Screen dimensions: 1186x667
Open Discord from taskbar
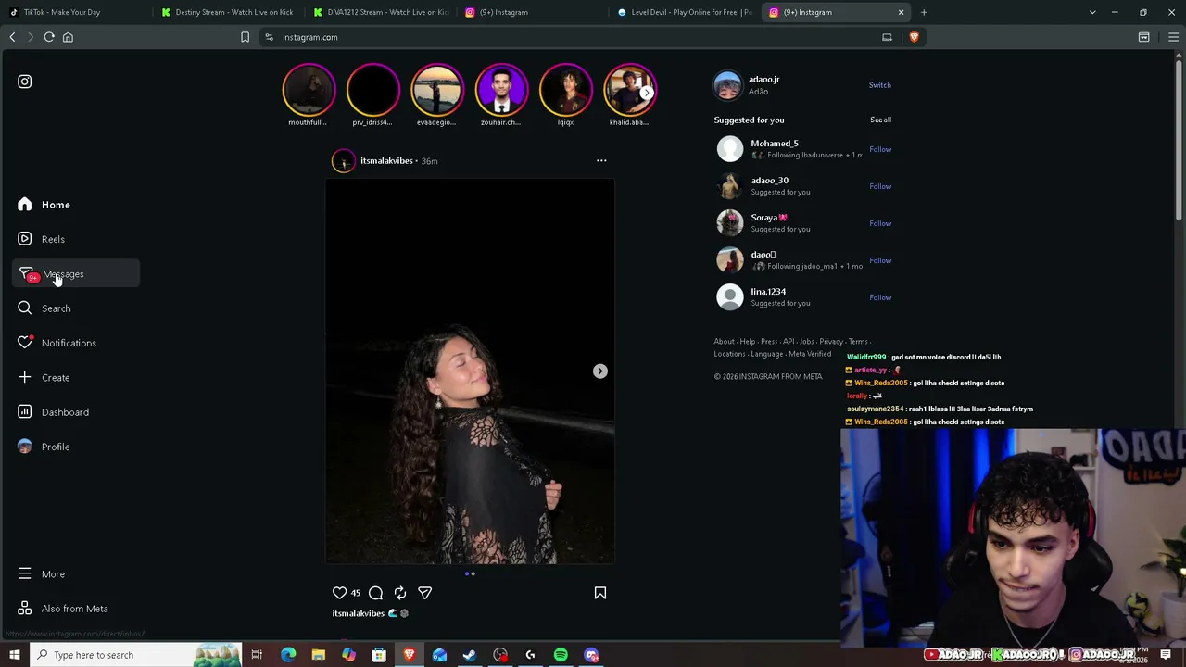tap(591, 655)
